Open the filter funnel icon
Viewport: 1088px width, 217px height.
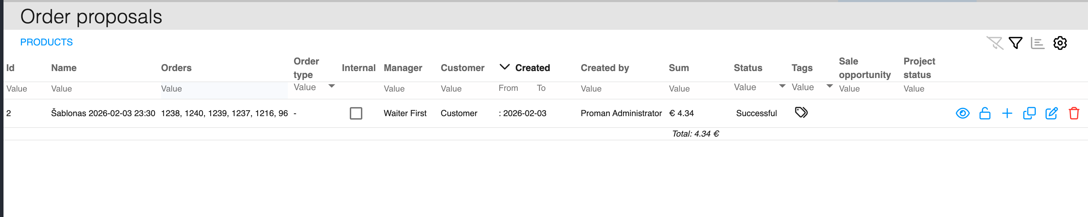click(x=1015, y=43)
